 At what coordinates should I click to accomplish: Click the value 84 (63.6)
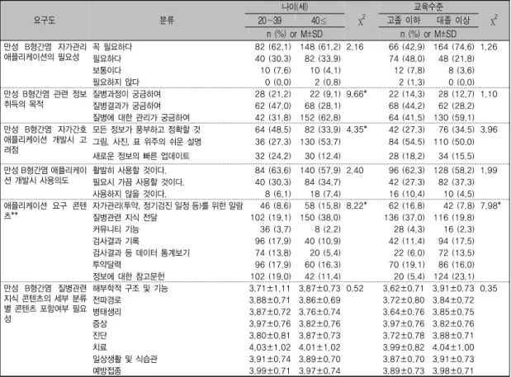(x=272, y=171)
